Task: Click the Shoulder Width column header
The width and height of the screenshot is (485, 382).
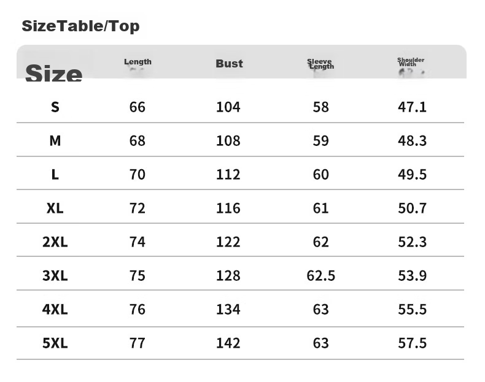Action: (x=411, y=62)
